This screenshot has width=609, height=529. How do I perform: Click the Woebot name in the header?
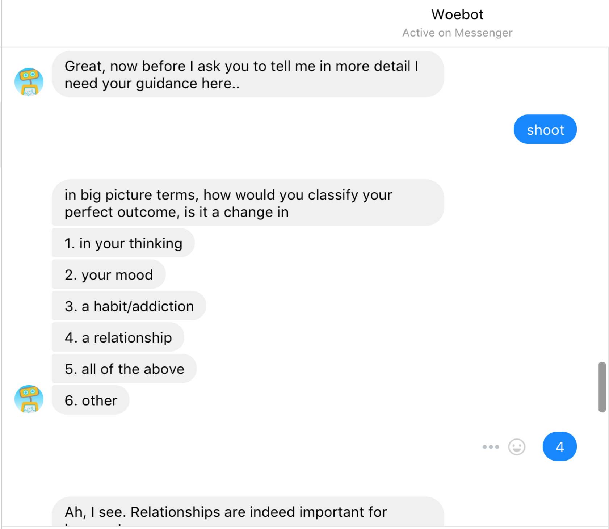pos(457,14)
